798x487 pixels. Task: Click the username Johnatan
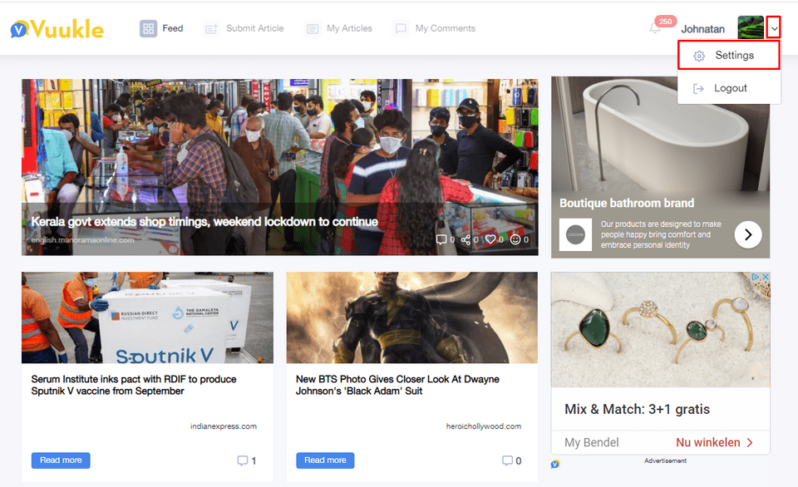click(x=703, y=29)
